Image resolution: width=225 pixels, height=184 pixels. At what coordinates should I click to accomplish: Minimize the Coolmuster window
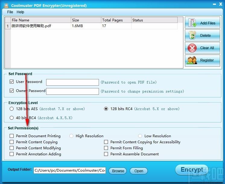[x=214, y=4]
